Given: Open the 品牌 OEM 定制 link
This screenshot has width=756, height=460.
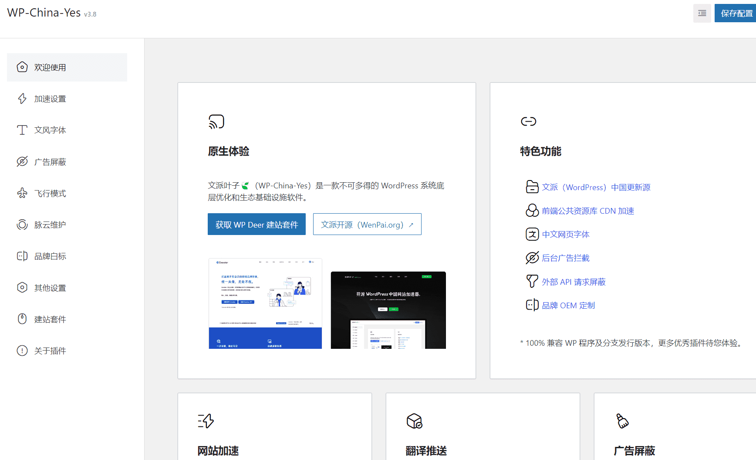Looking at the screenshot, I should pos(568,305).
